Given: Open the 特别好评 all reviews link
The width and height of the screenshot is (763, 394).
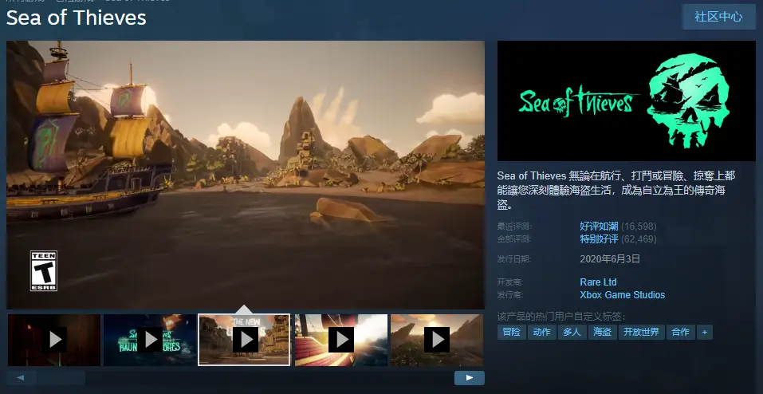Looking at the screenshot, I should [599, 239].
